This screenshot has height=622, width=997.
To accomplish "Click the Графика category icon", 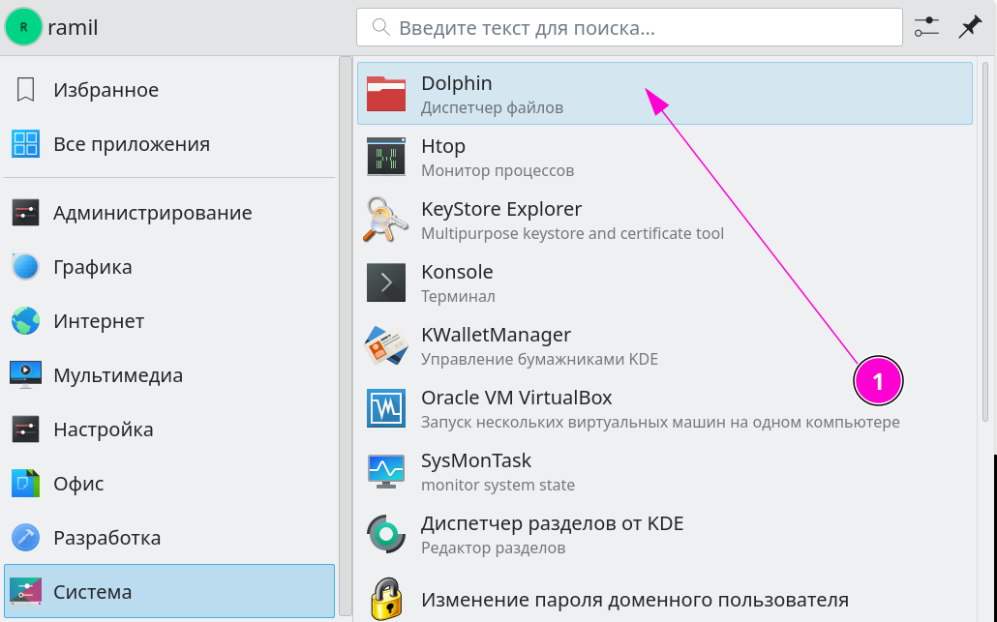I will (25, 266).
